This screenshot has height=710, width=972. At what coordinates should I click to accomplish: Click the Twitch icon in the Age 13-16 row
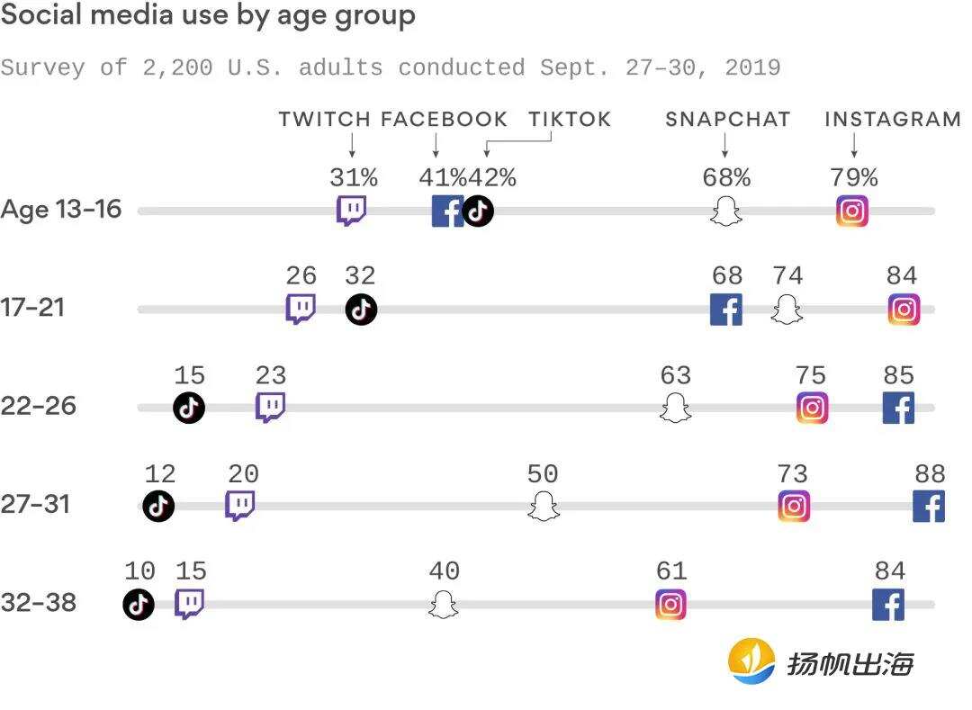(x=351, y=211)
